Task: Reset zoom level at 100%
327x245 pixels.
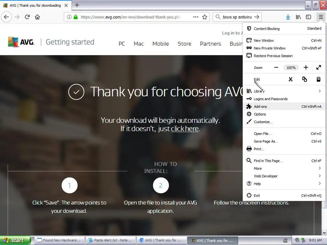Action: tap(291, 68)
